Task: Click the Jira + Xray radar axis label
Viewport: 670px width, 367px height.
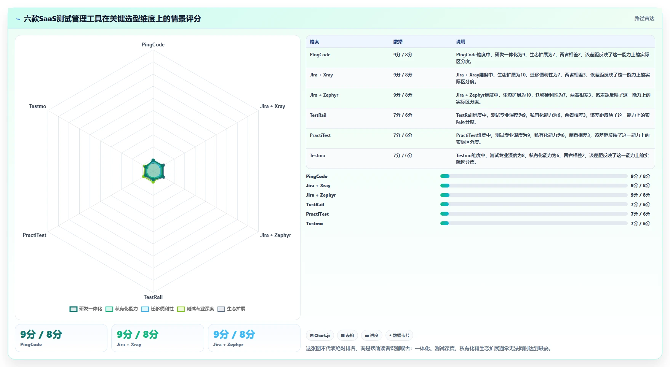Action: coord(272,106)
